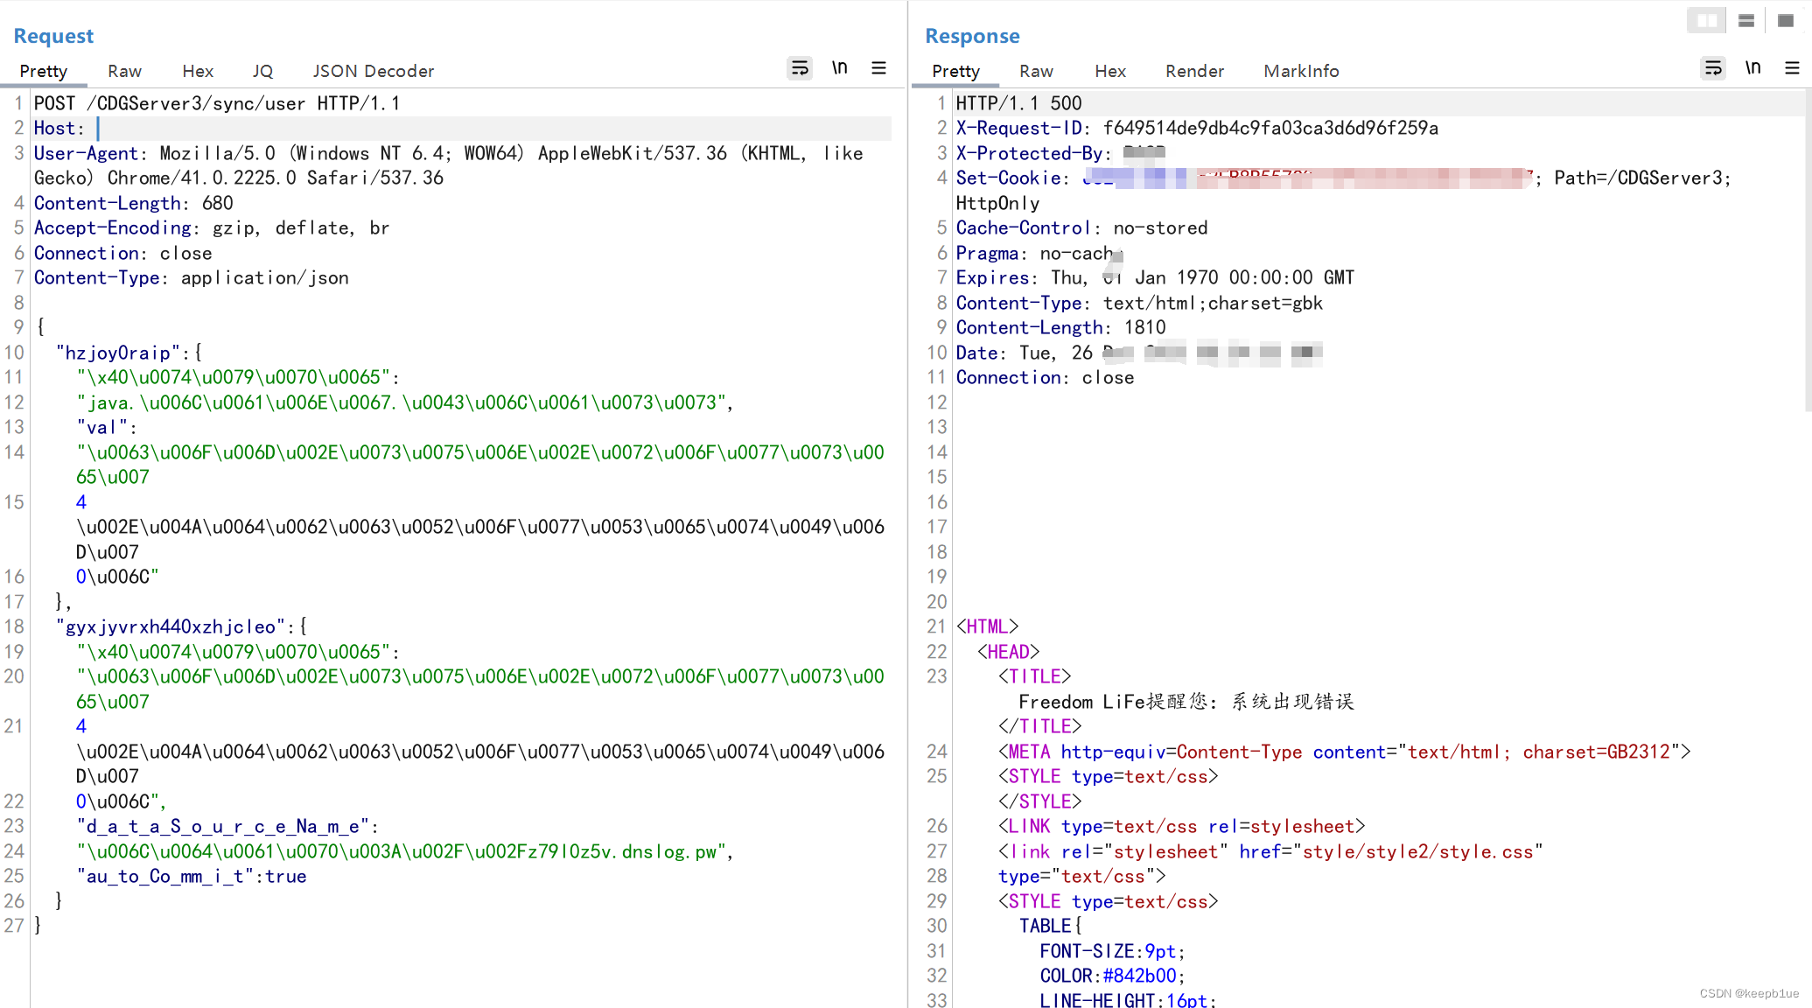The height and width of the screenshot is (1008, 1812).
Task: Show non-printable characters in Response panel
Action: coord(1753,68)
